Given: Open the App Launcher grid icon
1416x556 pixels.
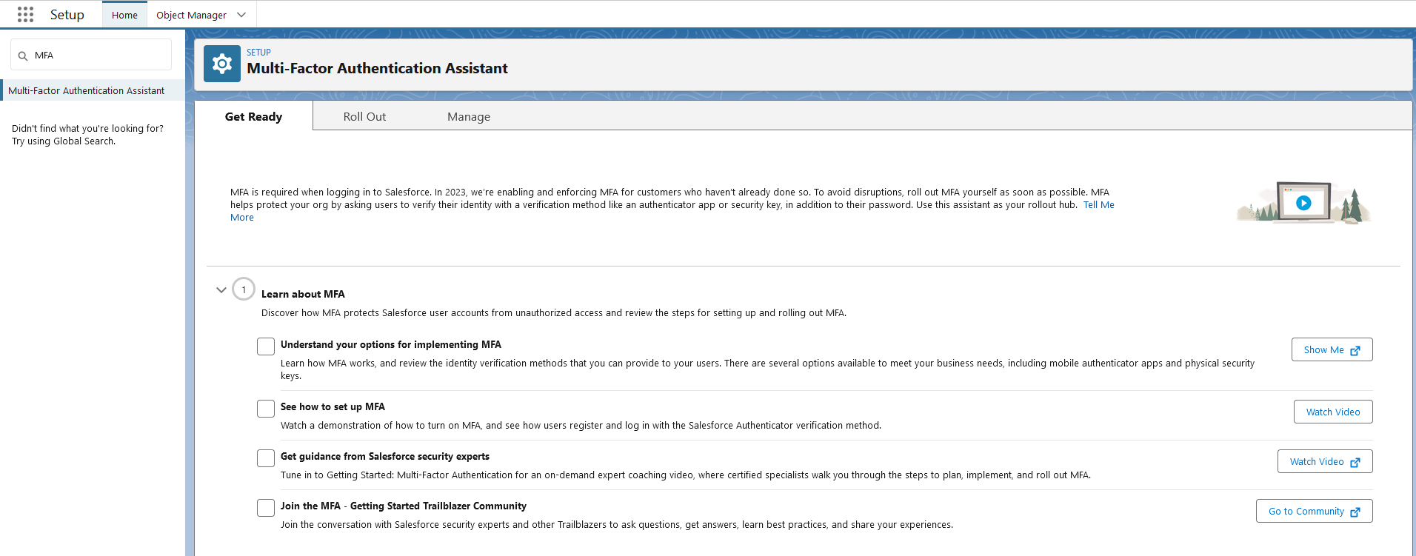Looking at the screenshot, I should [x=25, y=14].
